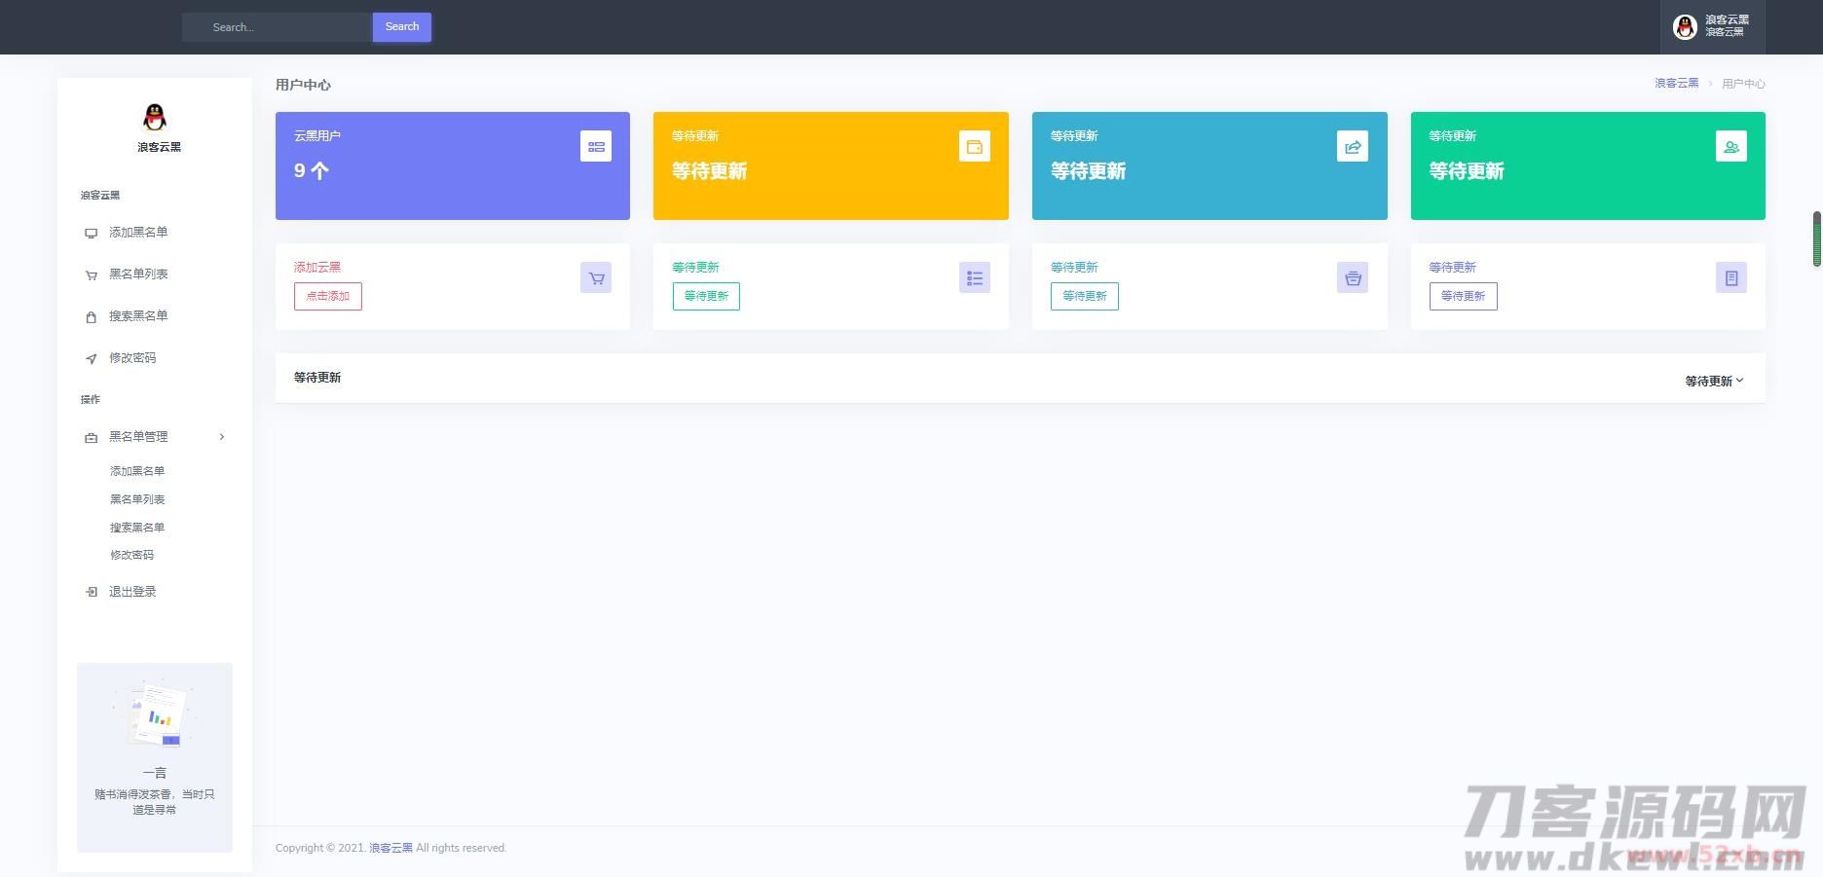Click the document icon in the fourth white card

click(1730, 278)
